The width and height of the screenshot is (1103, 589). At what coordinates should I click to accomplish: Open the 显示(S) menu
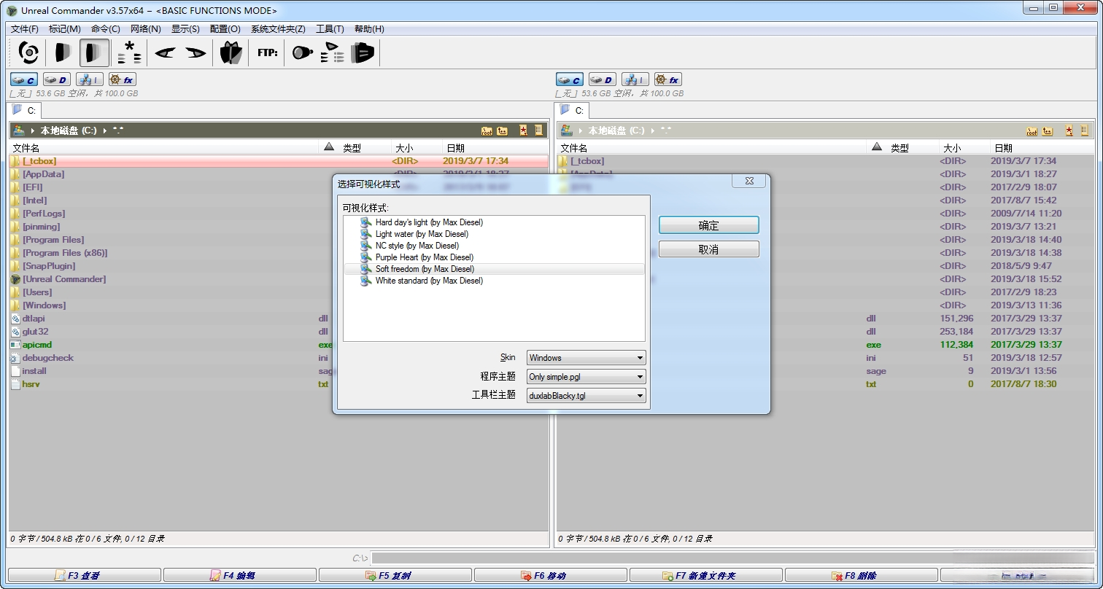point(185,29)
